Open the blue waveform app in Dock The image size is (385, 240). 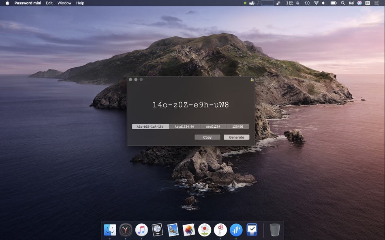click(x=236, y=230)
